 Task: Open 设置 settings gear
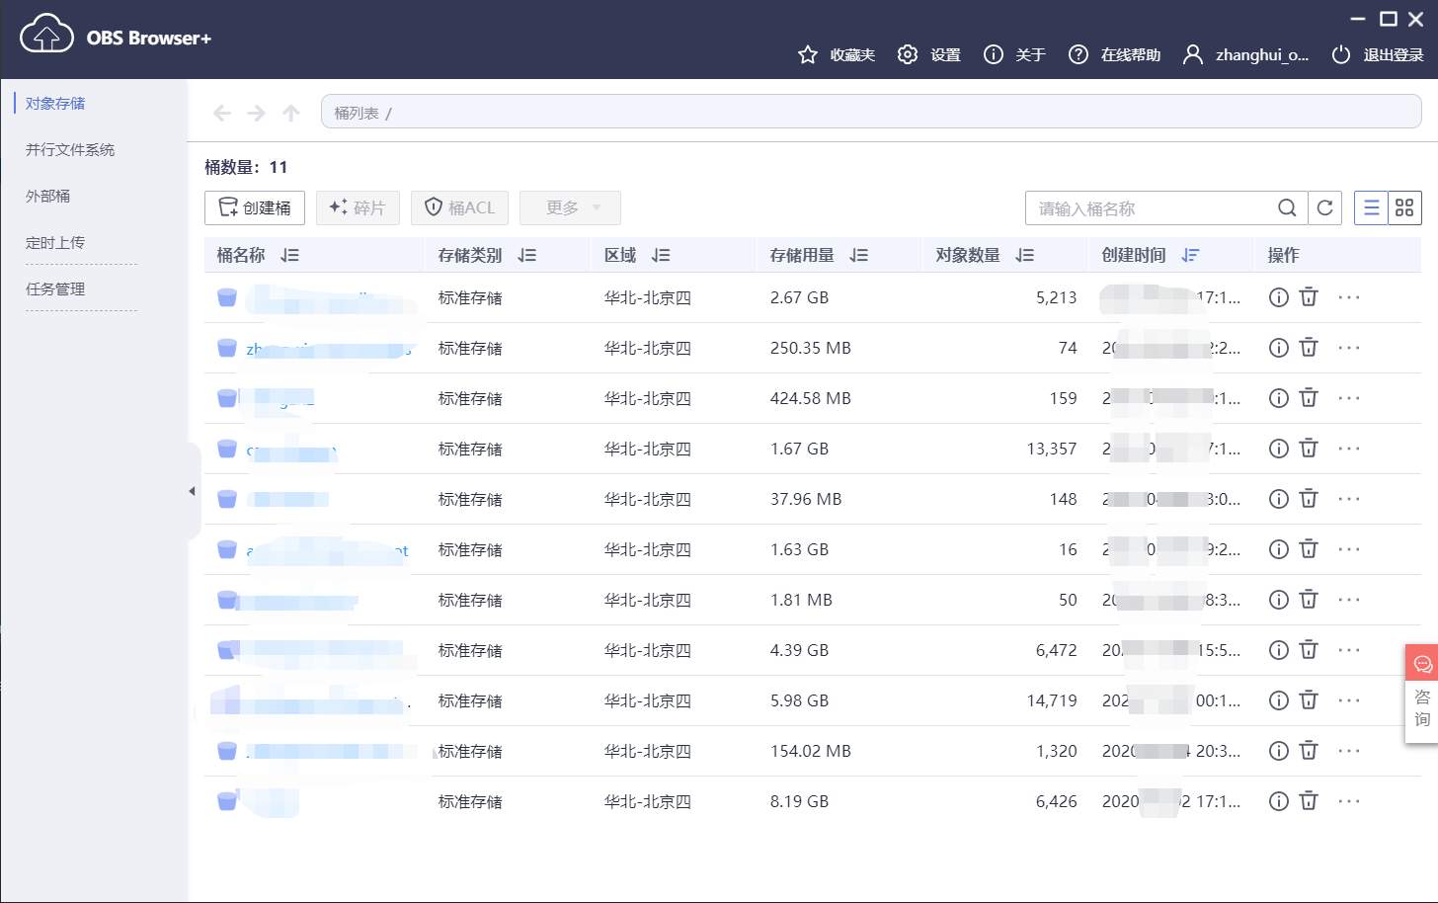click(x=908, y=54)
